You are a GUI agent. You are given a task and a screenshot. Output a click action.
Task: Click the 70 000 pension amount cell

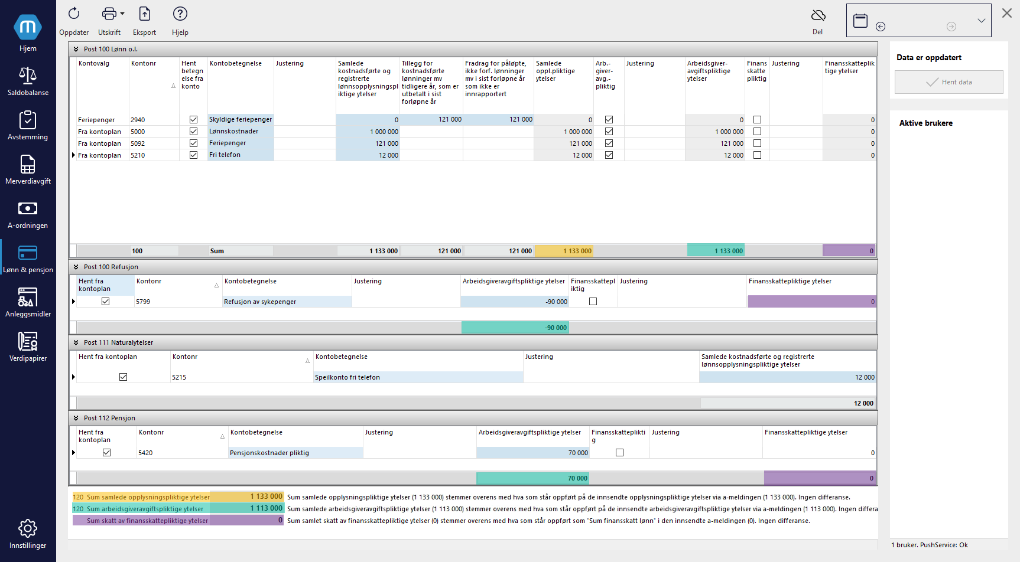tap(533, 453)
